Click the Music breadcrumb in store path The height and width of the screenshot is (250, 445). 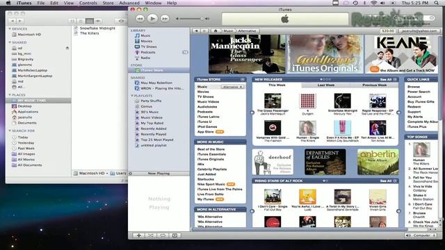(228, 31)
